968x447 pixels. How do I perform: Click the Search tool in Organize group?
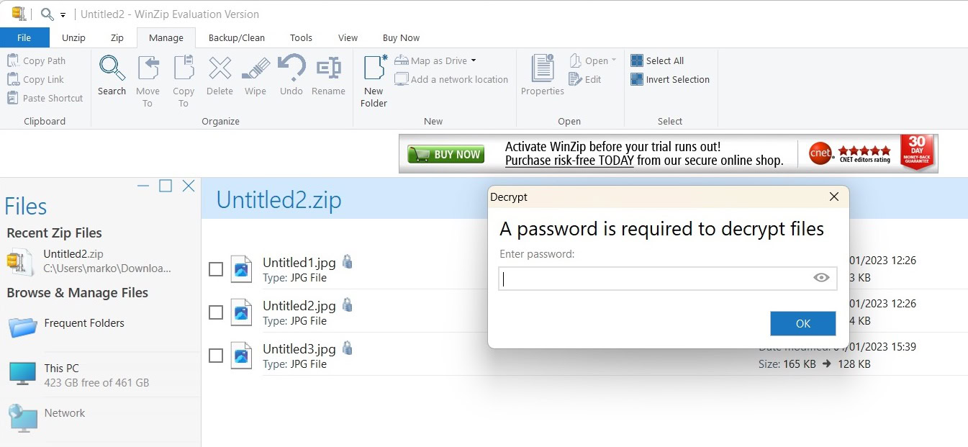112,76
